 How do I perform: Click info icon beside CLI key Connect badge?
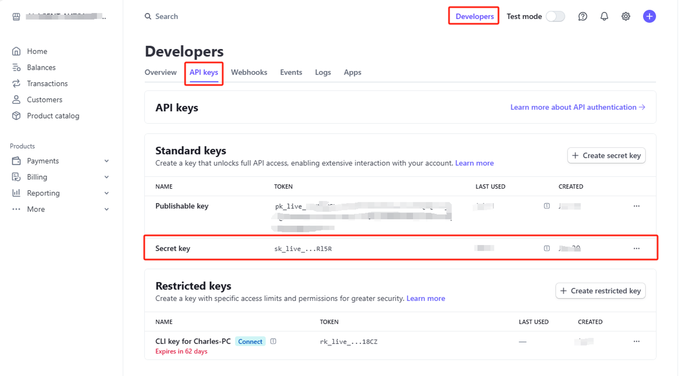tap(273, 341)
